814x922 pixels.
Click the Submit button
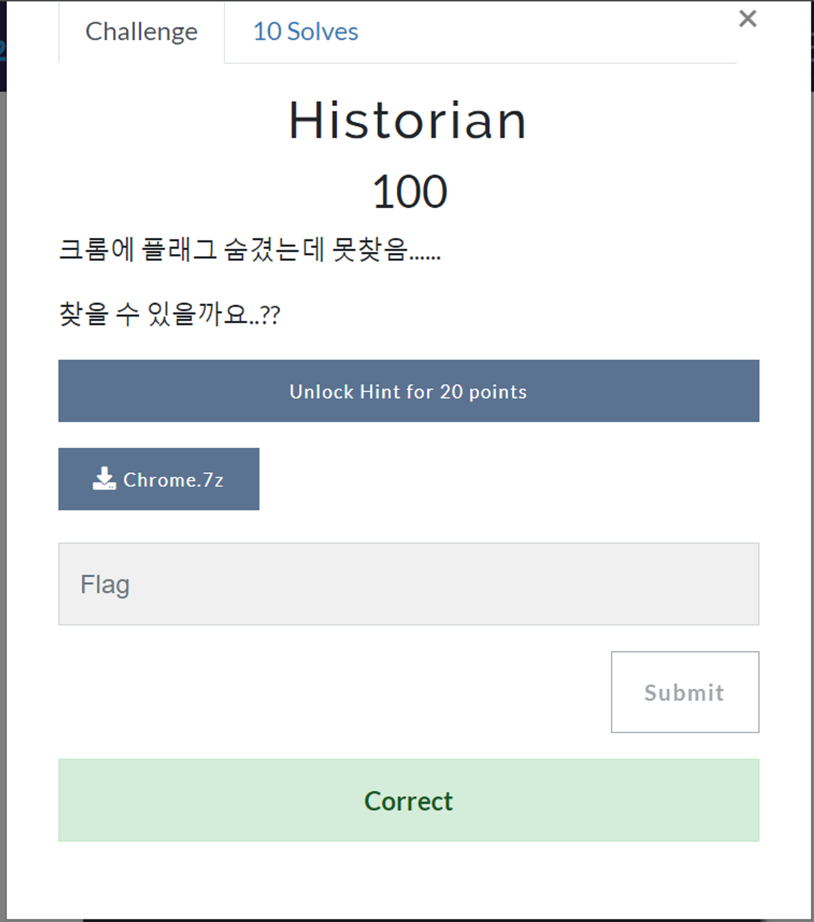(685, 692)
